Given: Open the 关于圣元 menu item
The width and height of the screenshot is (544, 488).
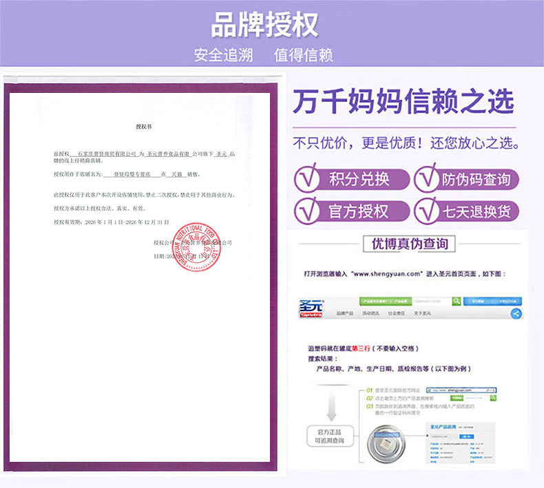Looking at the screenshot, I should click(x=422, y=313).
